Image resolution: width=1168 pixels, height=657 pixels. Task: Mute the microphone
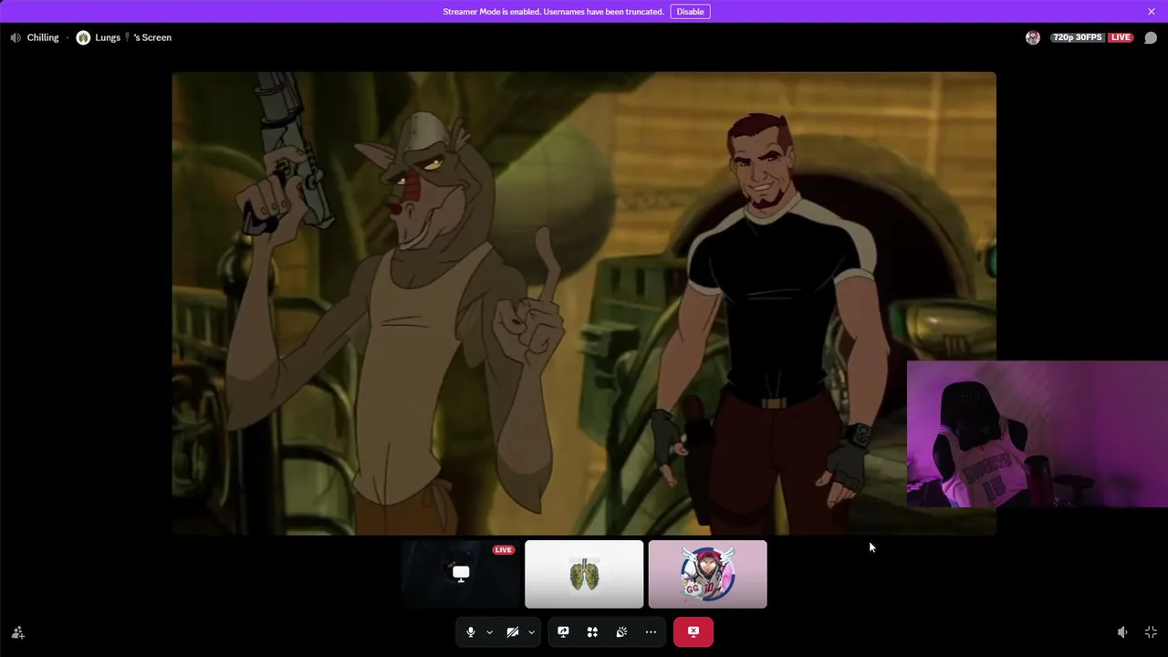471,631
